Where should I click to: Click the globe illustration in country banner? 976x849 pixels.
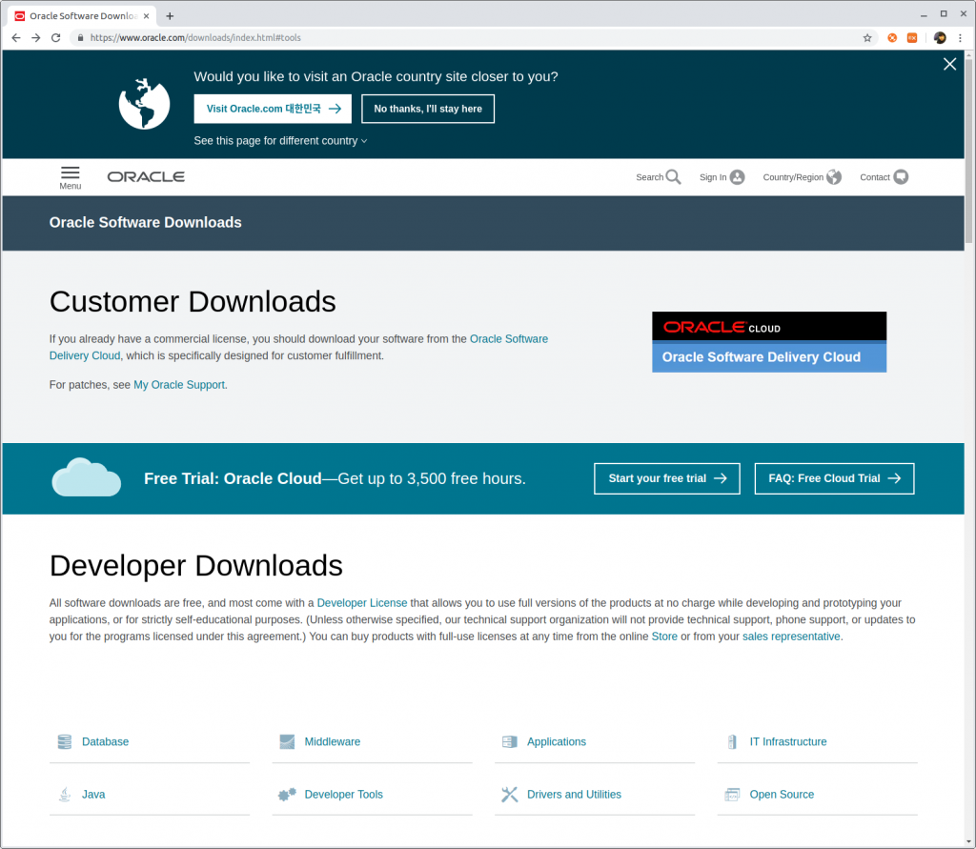pyautogui.click(x=145, y=103)
